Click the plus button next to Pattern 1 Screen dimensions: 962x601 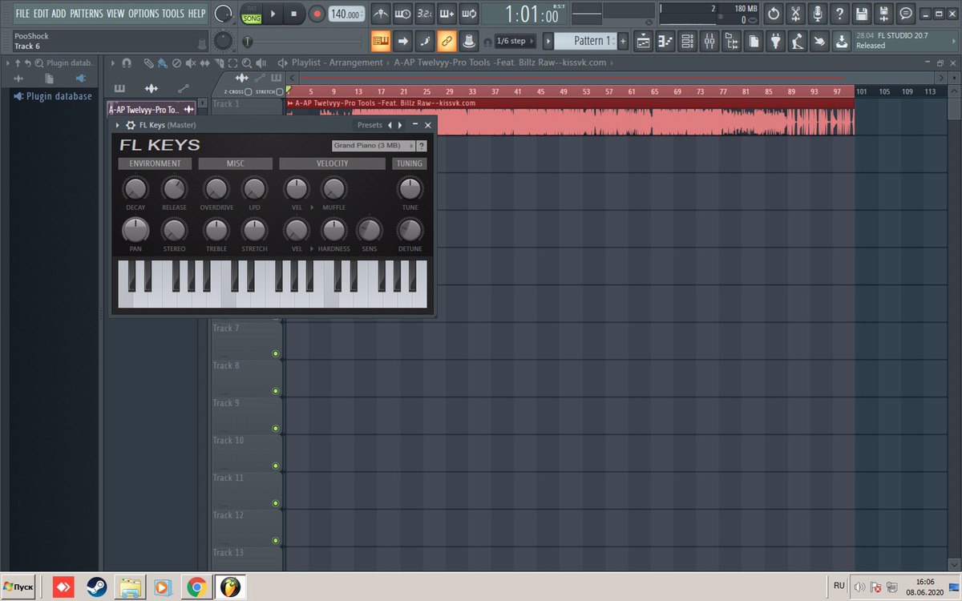click(623, 41)
